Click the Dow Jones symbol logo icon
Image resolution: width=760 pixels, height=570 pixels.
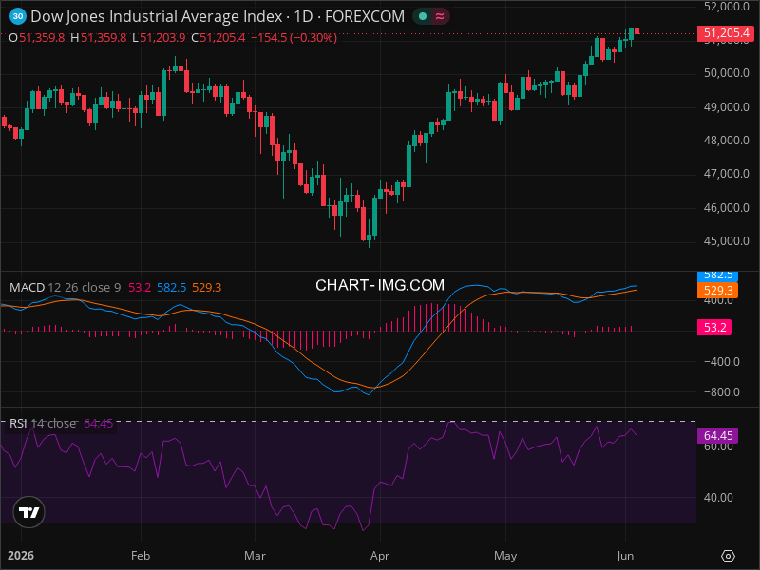click(18, 16)
